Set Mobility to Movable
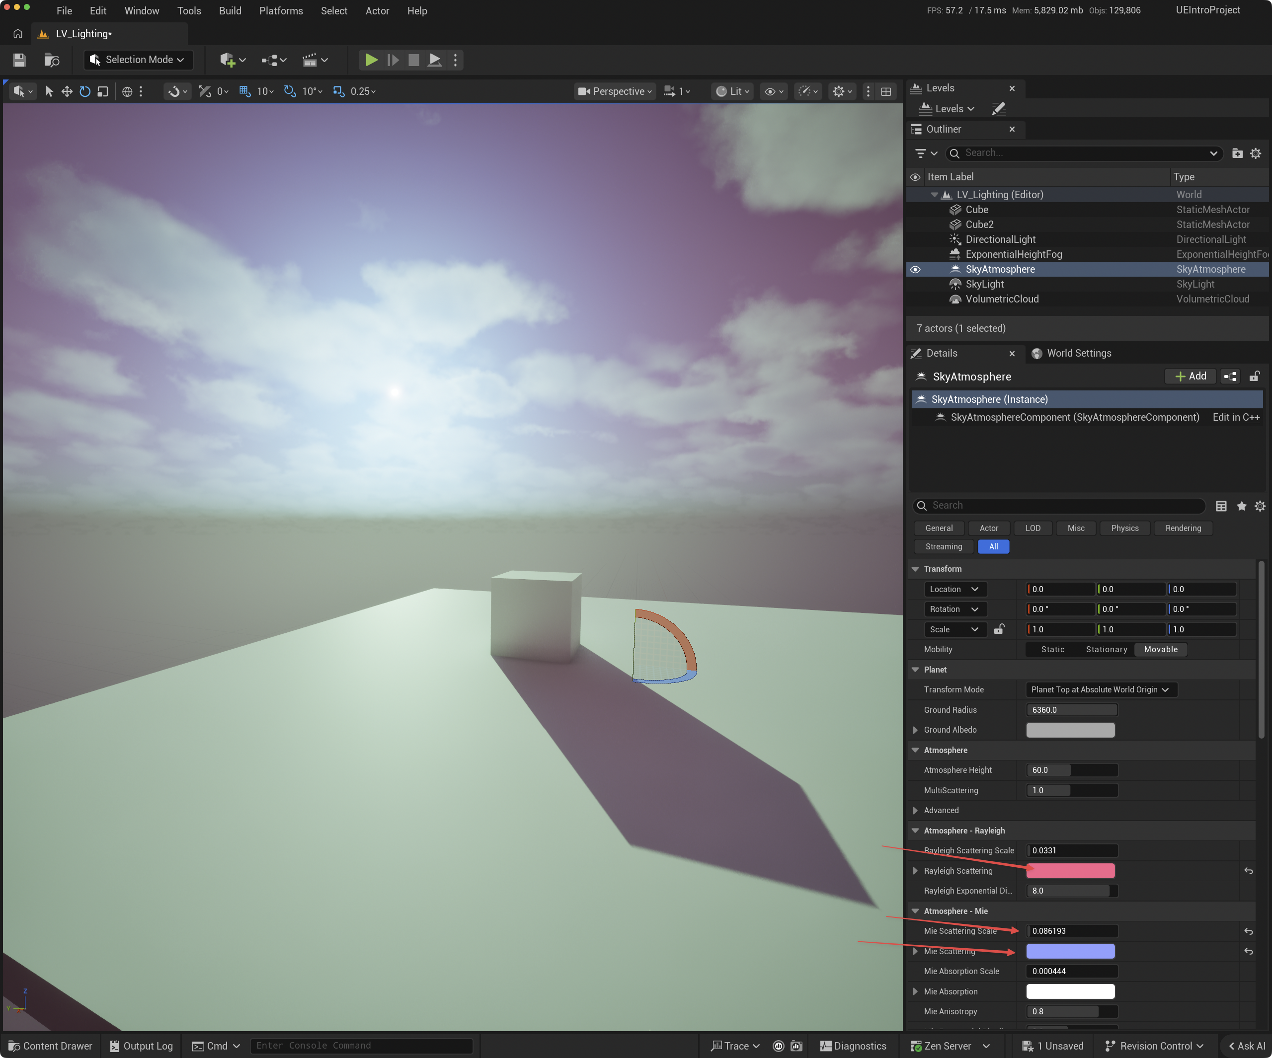The width and height of the screenshot is (1272, 1058). 1161,649
